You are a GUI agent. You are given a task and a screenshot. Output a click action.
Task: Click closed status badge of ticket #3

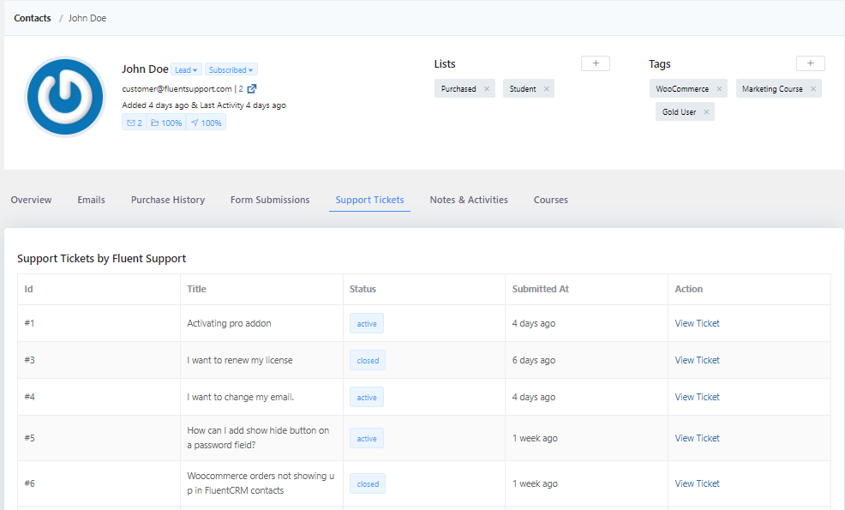click(368, 360)
